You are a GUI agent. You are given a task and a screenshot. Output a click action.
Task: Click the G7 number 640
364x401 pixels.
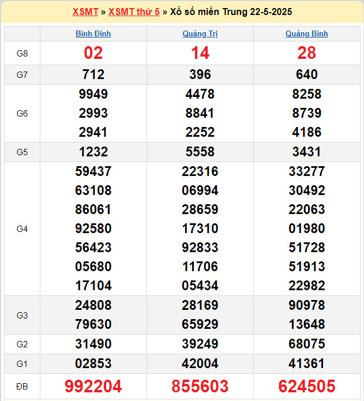307,74
